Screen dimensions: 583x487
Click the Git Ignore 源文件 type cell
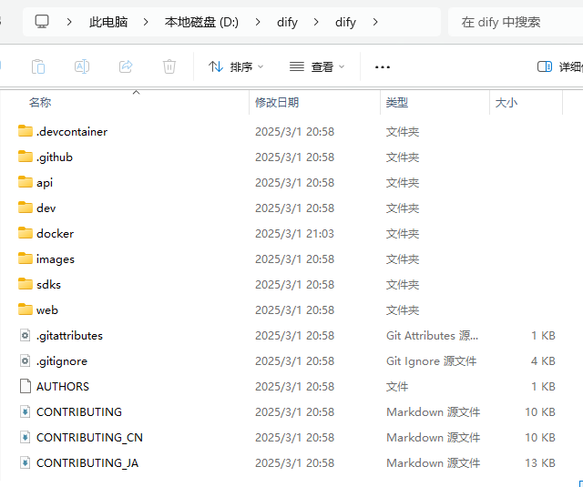coord(431,361)
